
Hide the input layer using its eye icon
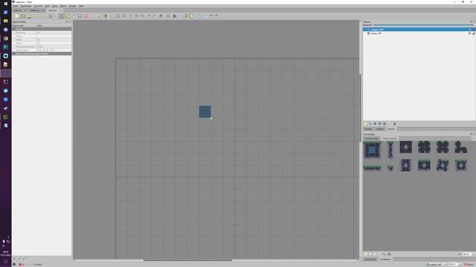click(x=469, y=33)
